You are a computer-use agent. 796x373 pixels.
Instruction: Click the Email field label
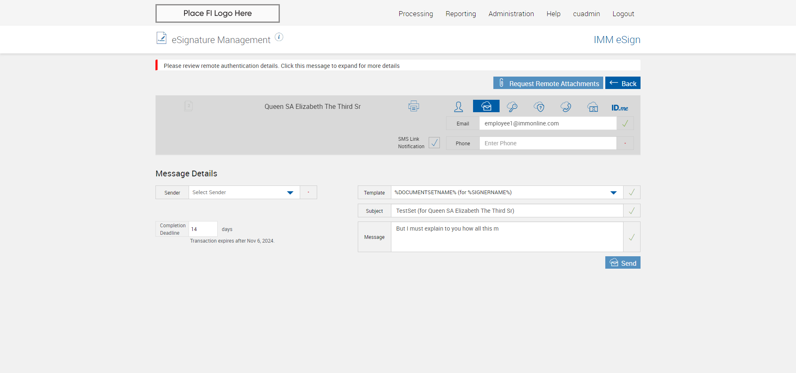pos(463,124)
